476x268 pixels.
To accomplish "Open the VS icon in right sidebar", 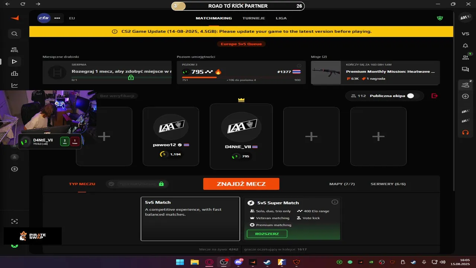I will coord(465,33).
